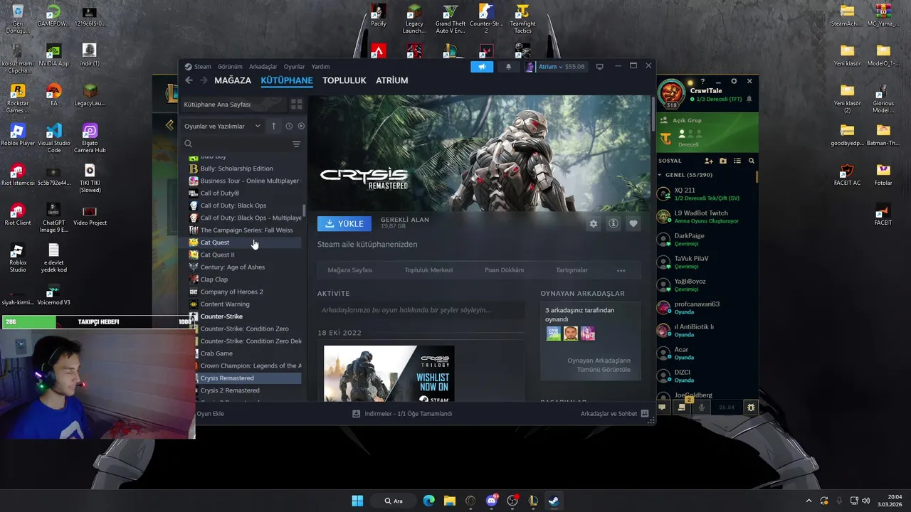Toggle the ready-to-play filter icon

[301, 126]
